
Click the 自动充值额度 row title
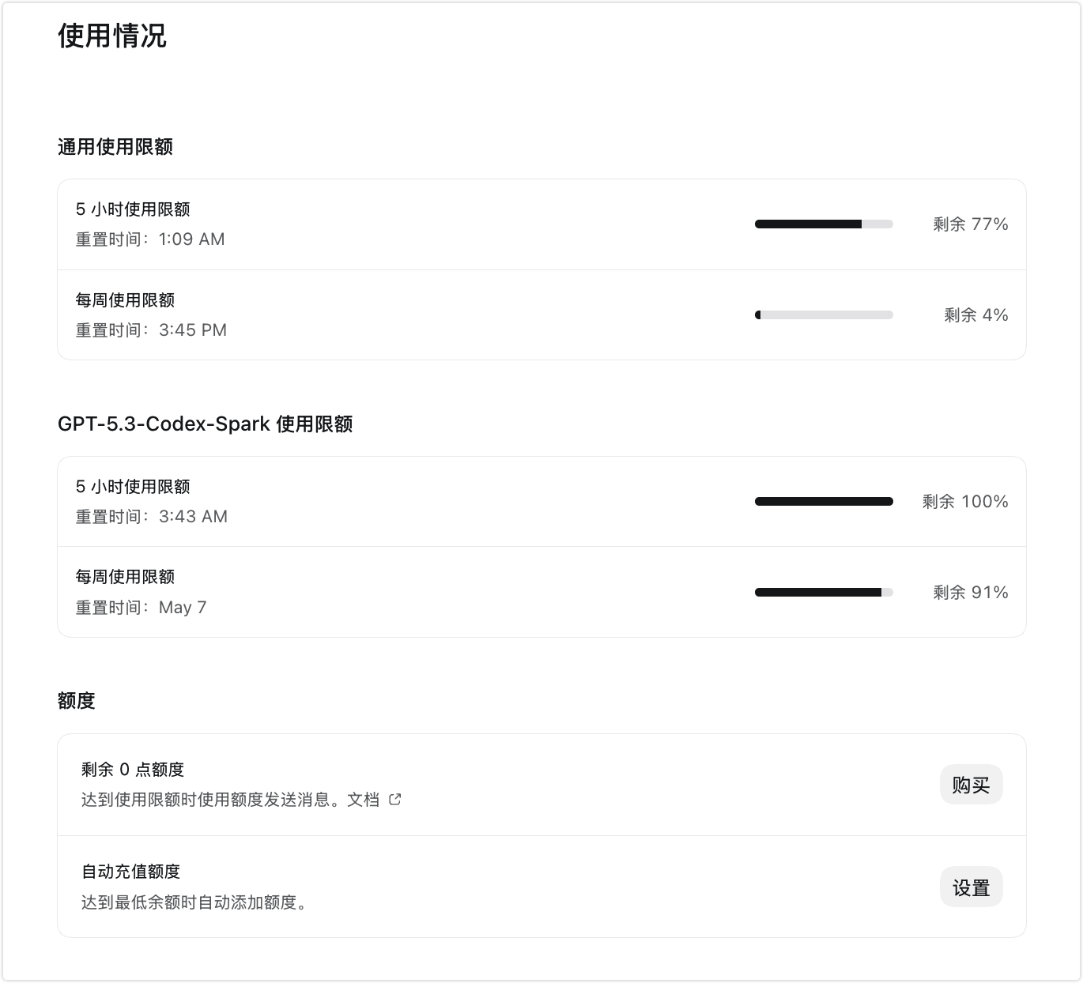click(131, 872)
